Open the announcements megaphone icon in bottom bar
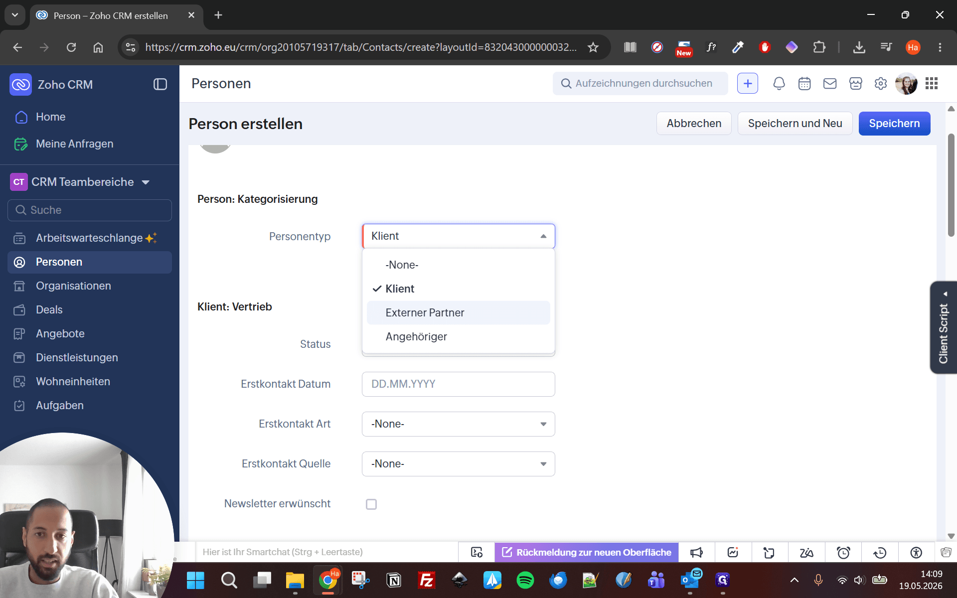The height and width of the screenshot is (598, 957). (x=696, y=552)
